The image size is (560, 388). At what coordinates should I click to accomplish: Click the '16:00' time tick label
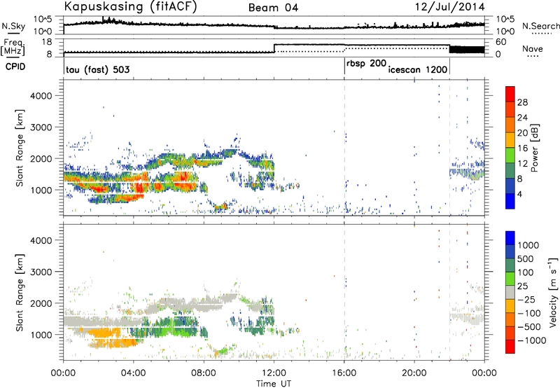coord(344,373)
